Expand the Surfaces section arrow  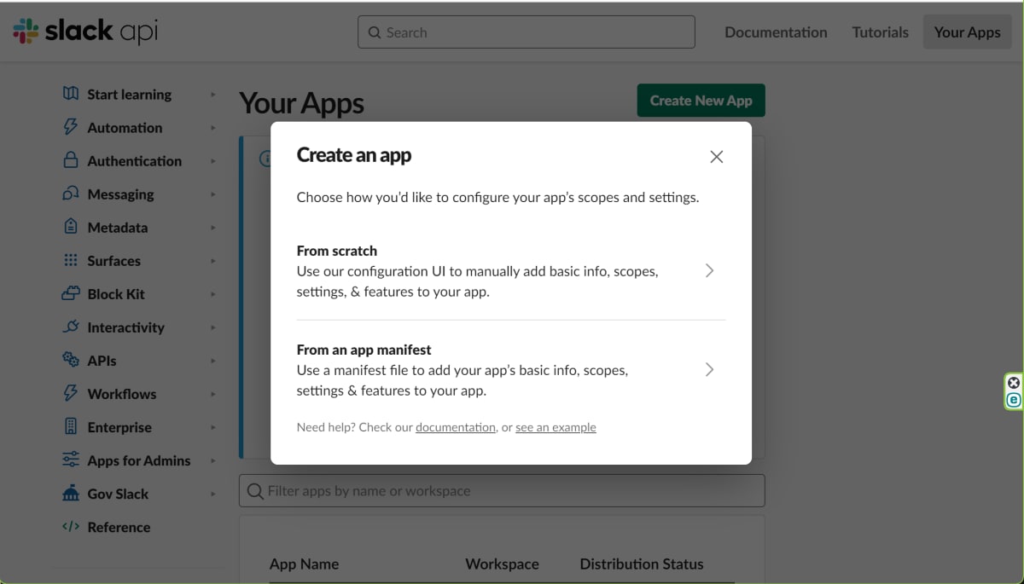click(212, 261)
